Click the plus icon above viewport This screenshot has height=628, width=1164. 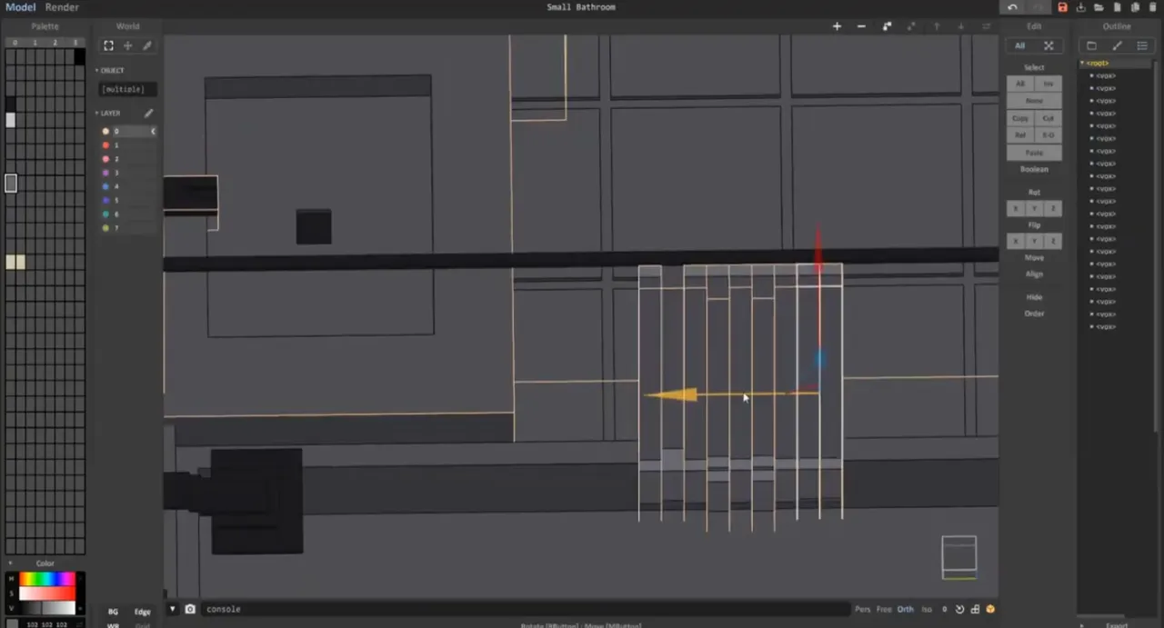837,26
